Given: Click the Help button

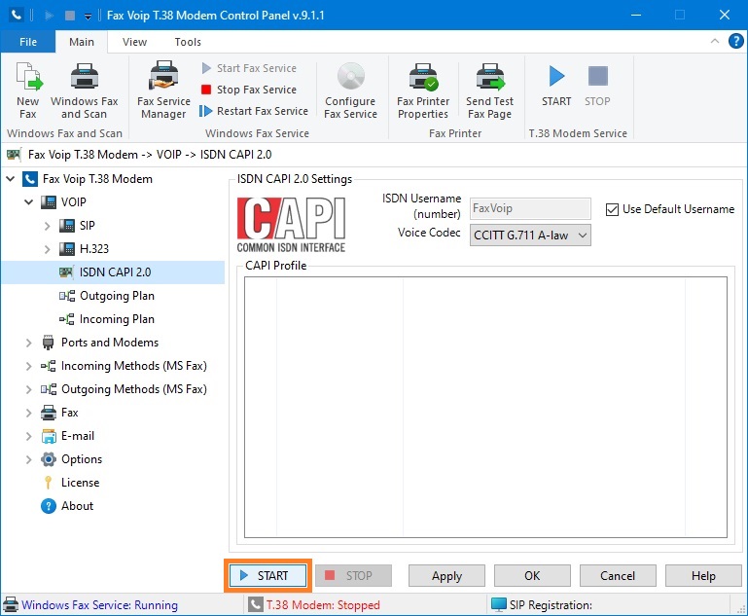Looking at the screenshot, I should tap(703, 576).
